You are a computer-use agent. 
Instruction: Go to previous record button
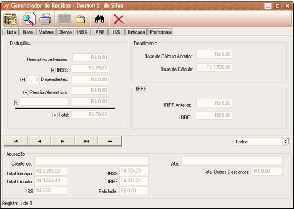tap(39, 141)
